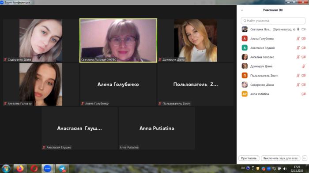
Task: Select the Anna Putiatina blank video tile
Action: pyautogui.click(x=157, y=128)
